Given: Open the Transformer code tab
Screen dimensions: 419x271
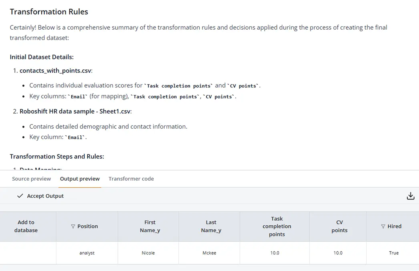Looking at the screenshot, I should pyautogui.click(x=131, y=179).
